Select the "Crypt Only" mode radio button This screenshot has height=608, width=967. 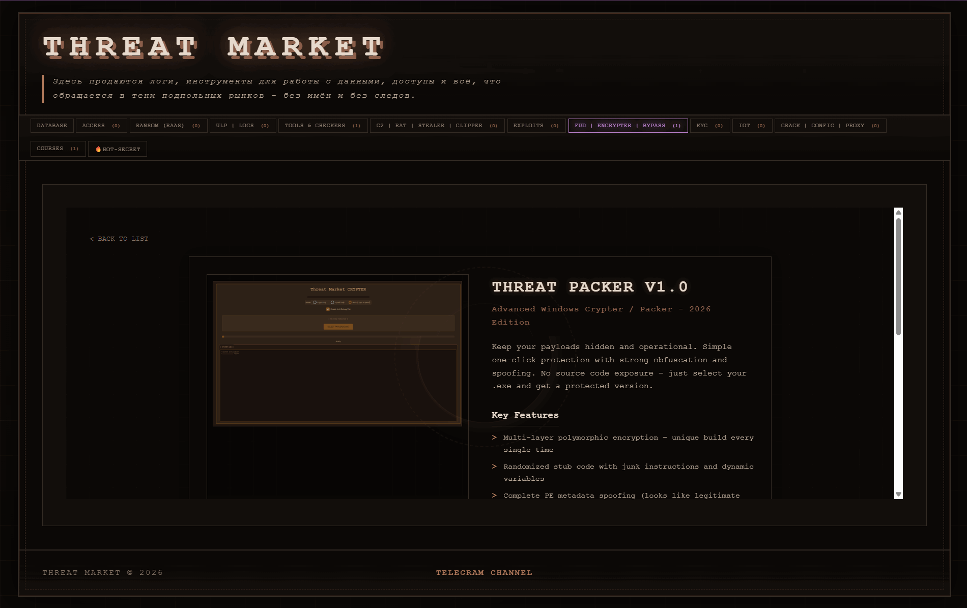315,302
